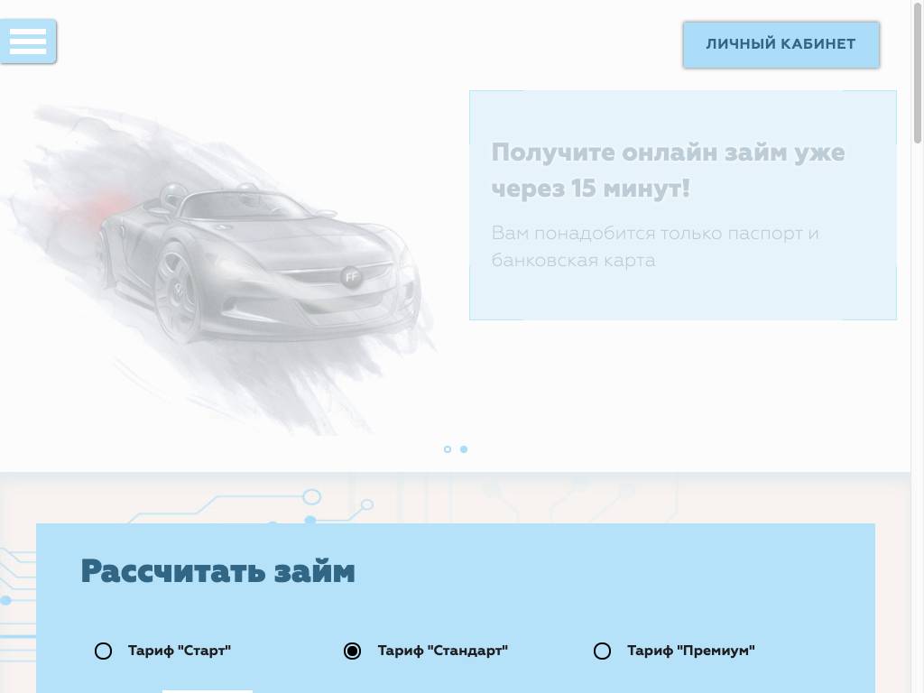Select the Тариф "Старт" radio button
924x693 pixels.
click(104, 651)
